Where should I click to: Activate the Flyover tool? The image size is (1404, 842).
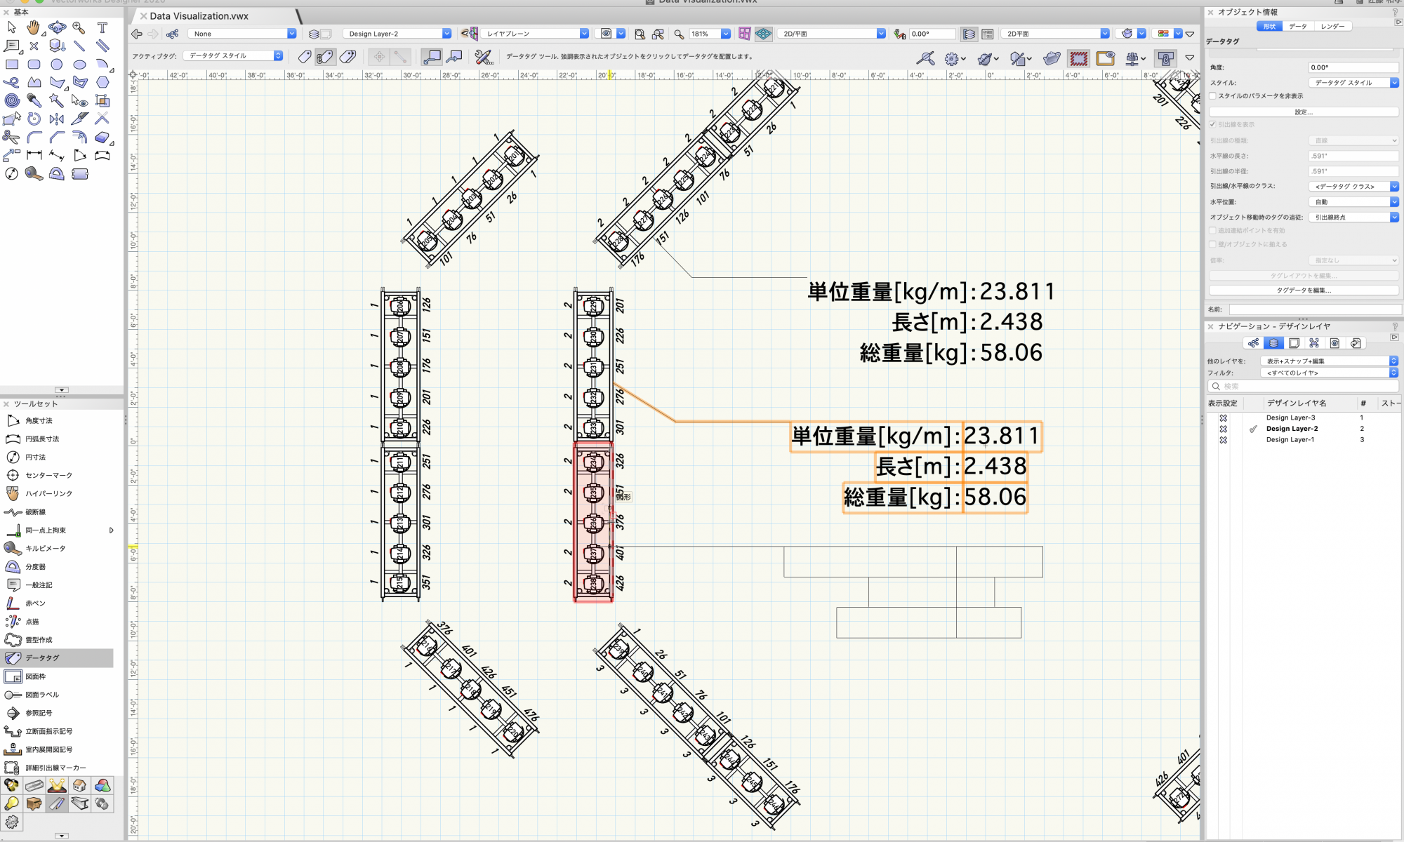click(57, 27)
